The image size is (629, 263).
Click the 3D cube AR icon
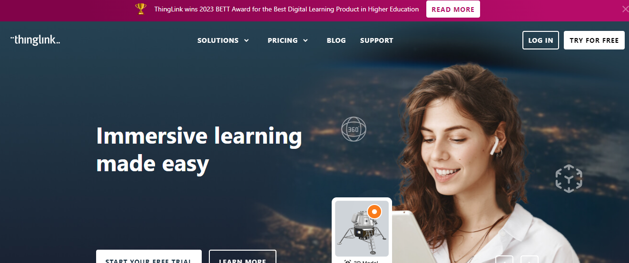[569, 179]
